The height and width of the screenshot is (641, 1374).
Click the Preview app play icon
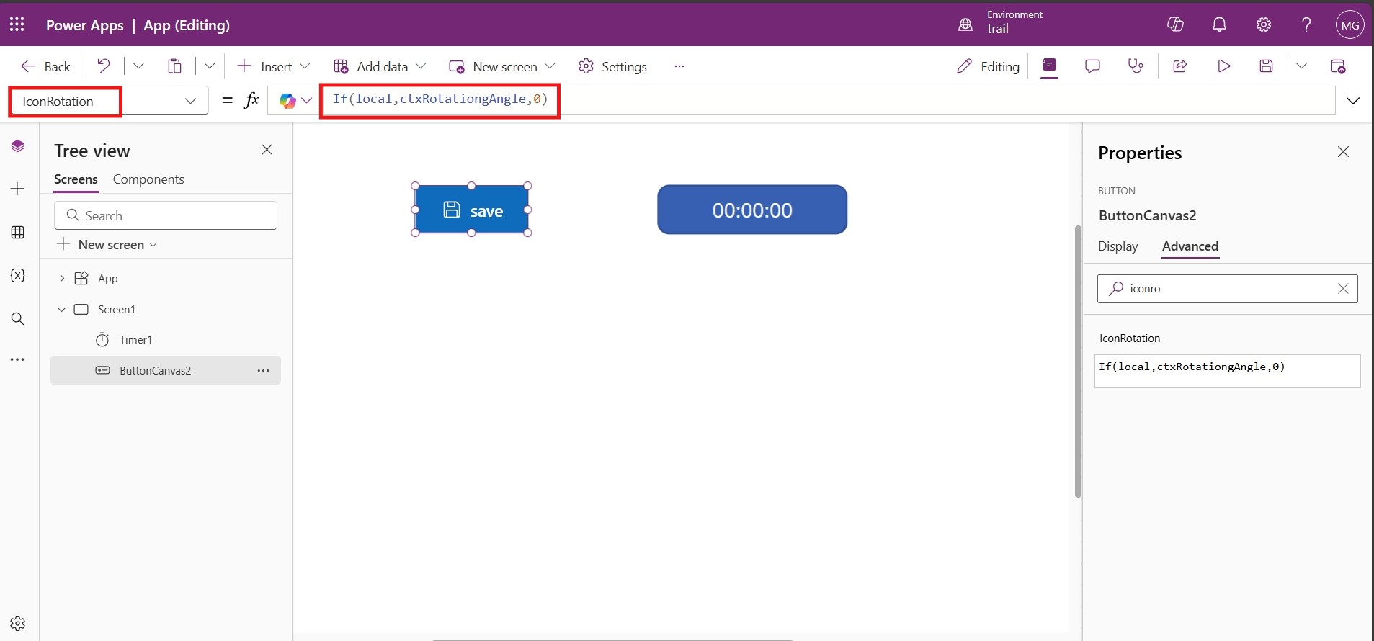pyautogui.click(x=1223, y=66)
